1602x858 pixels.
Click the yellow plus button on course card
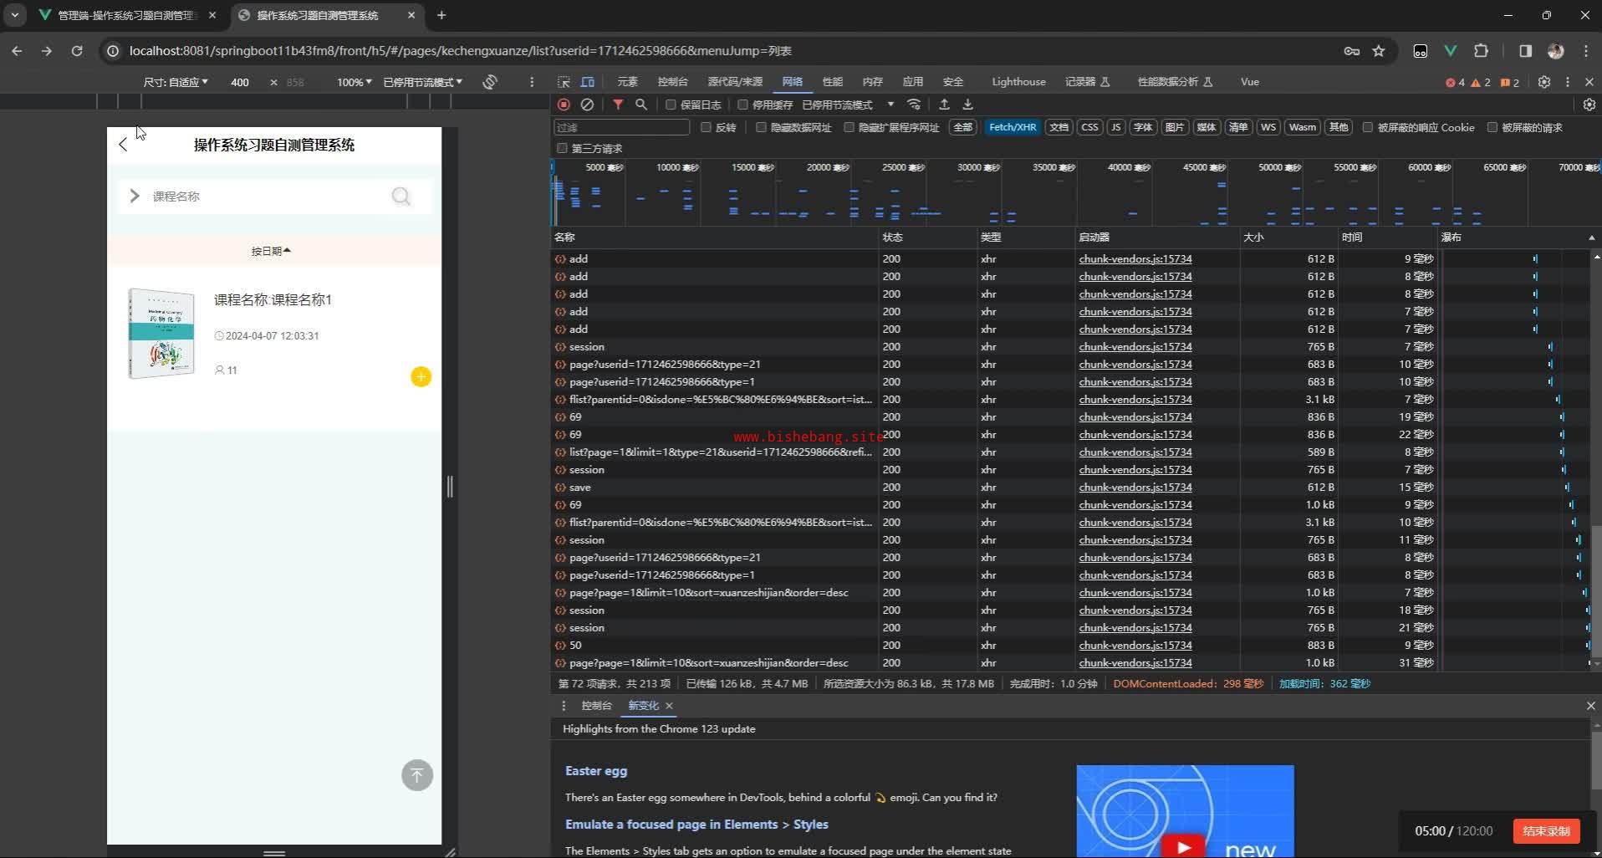421,377
